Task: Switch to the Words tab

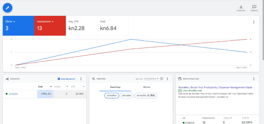Action: click(147, 87)
